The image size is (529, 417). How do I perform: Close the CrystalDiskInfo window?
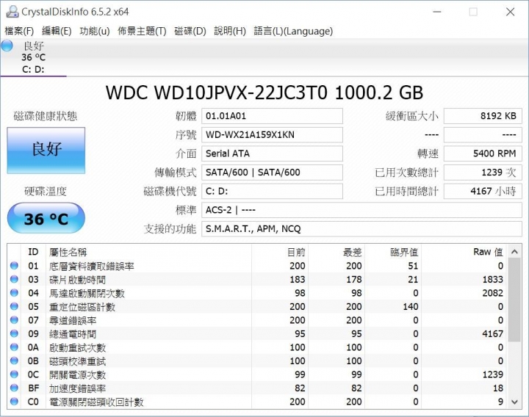click(510, 12)
